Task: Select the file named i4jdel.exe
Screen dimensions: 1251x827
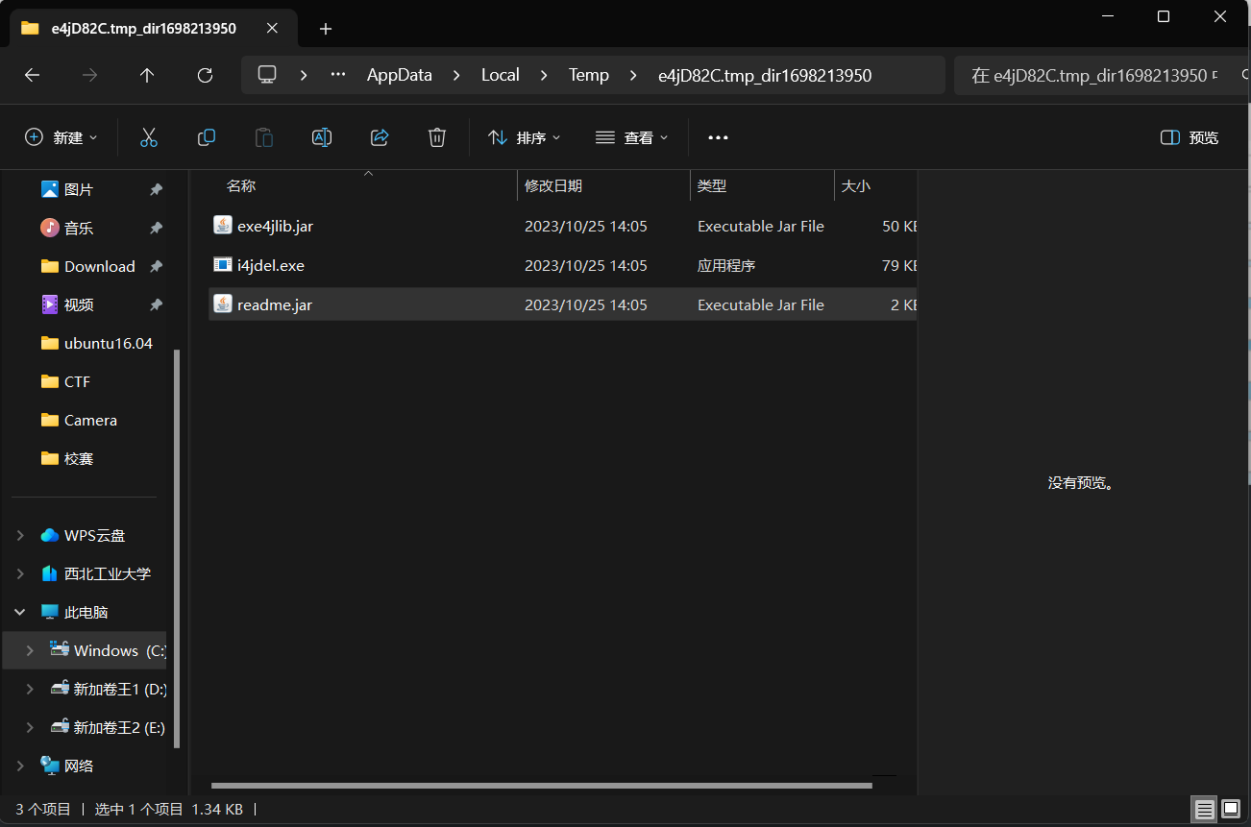Action: [x=271, y=266]
